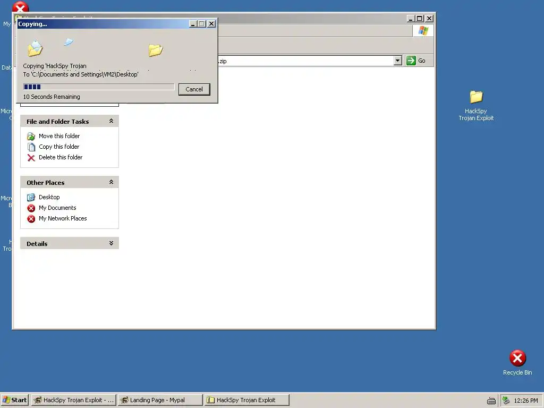Click the network connection tray icon

506,401
